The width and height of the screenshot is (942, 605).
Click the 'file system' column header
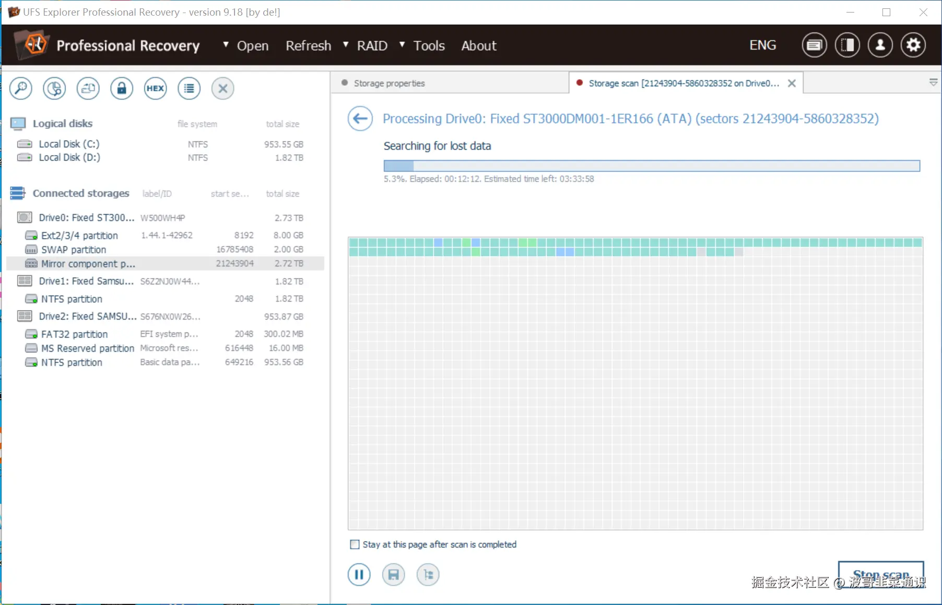pos(197,124)
